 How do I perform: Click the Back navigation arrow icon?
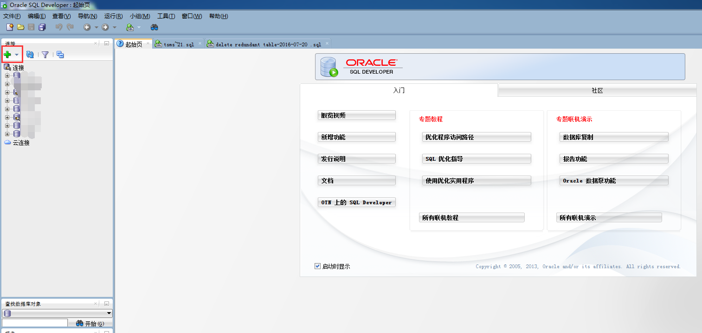click(87, 27)
